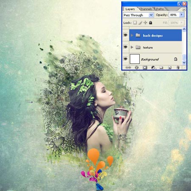Create a new adjustment layer
191x191 pixels.
click(x=153, y=67)
